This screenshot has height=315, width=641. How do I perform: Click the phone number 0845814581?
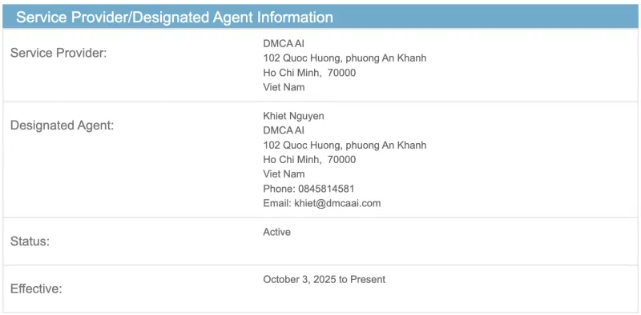click(x=326, y=189)
